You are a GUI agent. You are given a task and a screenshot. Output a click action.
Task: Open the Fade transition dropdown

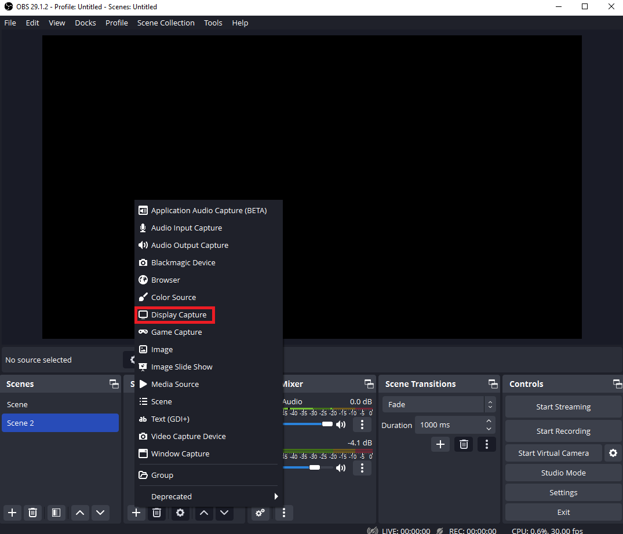pos(439,404)
